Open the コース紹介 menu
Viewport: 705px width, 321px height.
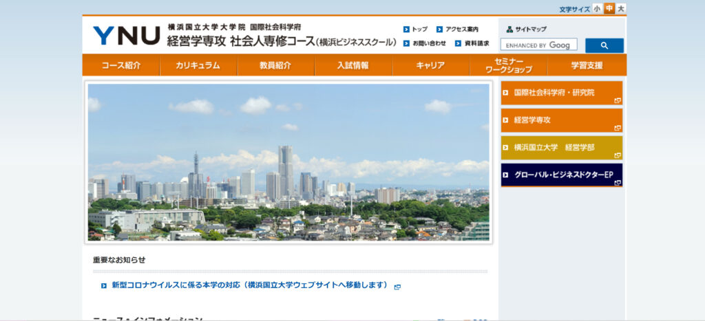coord(121,65)
